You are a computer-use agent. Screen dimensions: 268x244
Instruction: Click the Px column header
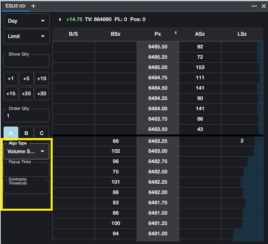pyautogui.click(x=158, y=34)
